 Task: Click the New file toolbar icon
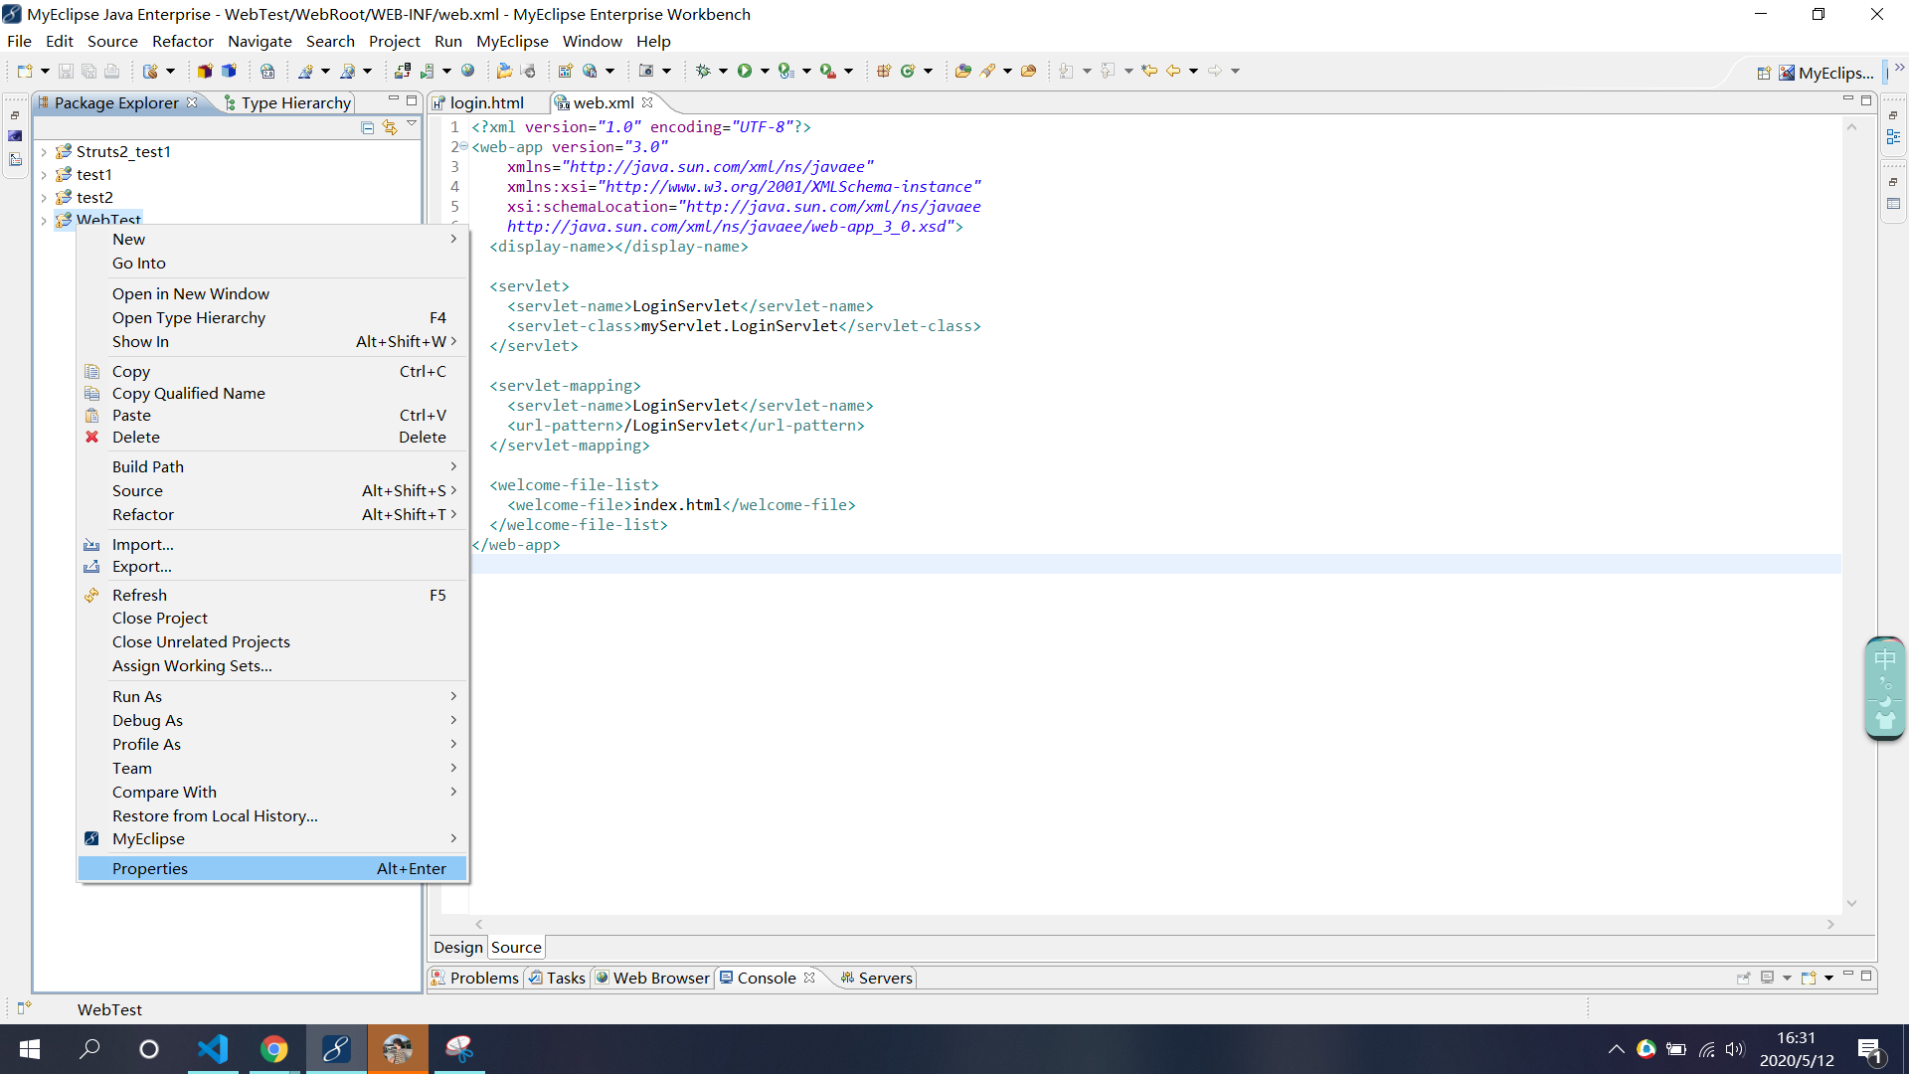coord(25,71)
